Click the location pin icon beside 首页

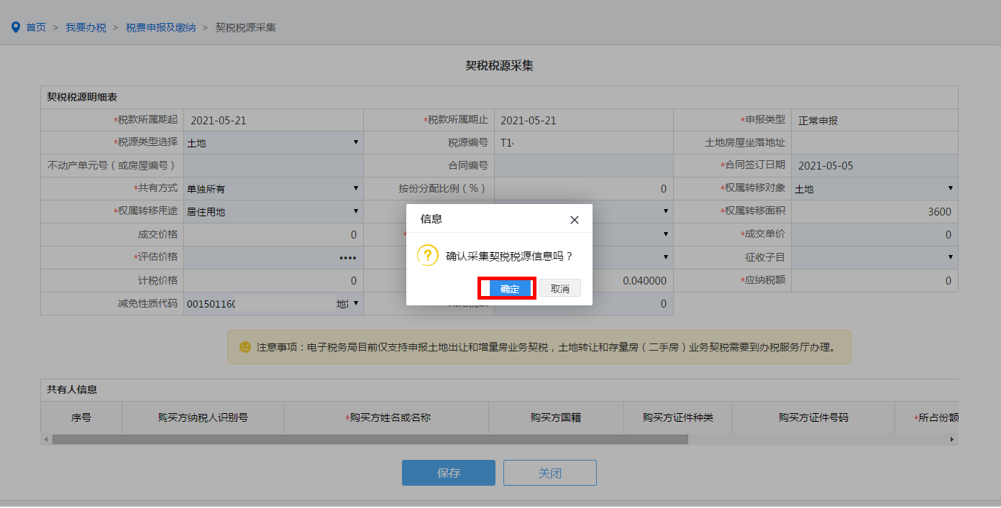(x=16, y=27)
